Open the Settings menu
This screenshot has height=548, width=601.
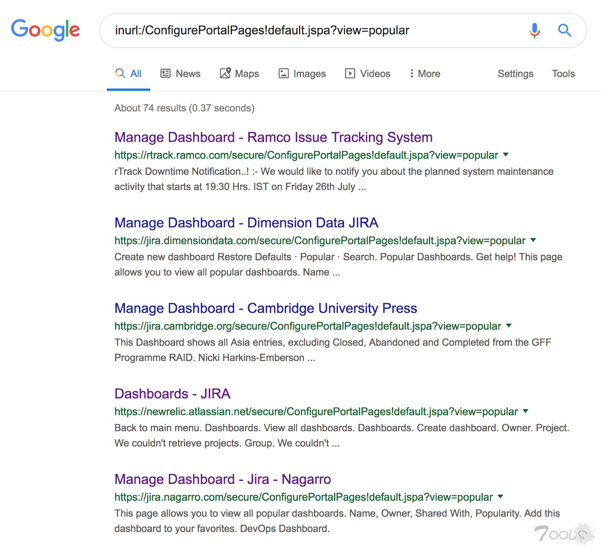tap(515, 73)
